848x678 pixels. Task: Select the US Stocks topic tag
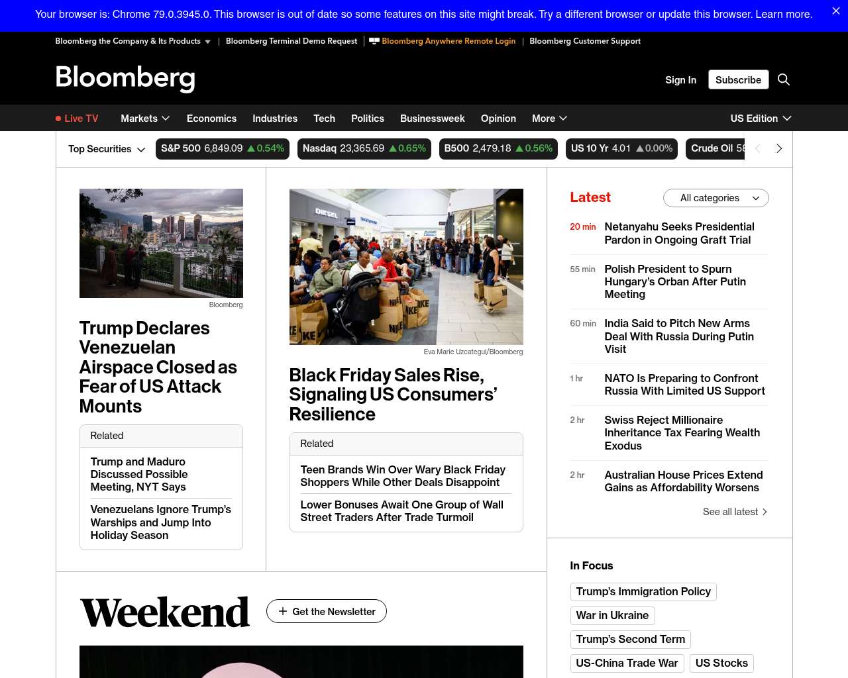pos(721,663)
